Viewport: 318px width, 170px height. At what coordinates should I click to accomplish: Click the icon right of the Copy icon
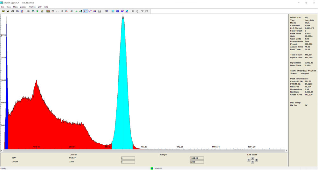coord(22,11)
